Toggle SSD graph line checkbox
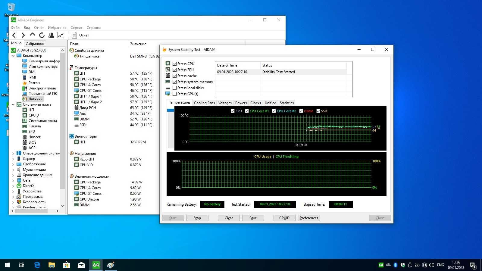482x271 pixels. (x=318, y=111)
